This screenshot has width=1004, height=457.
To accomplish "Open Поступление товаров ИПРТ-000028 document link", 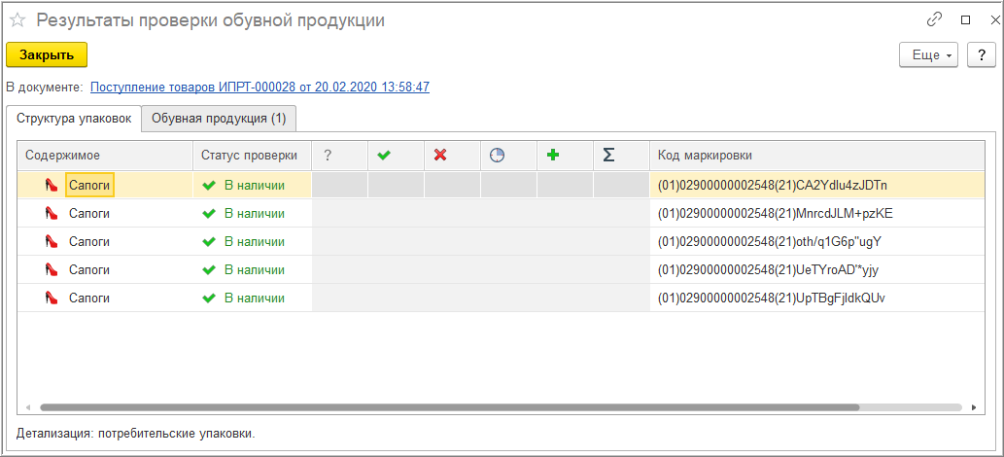I will (x=260, y=87).
